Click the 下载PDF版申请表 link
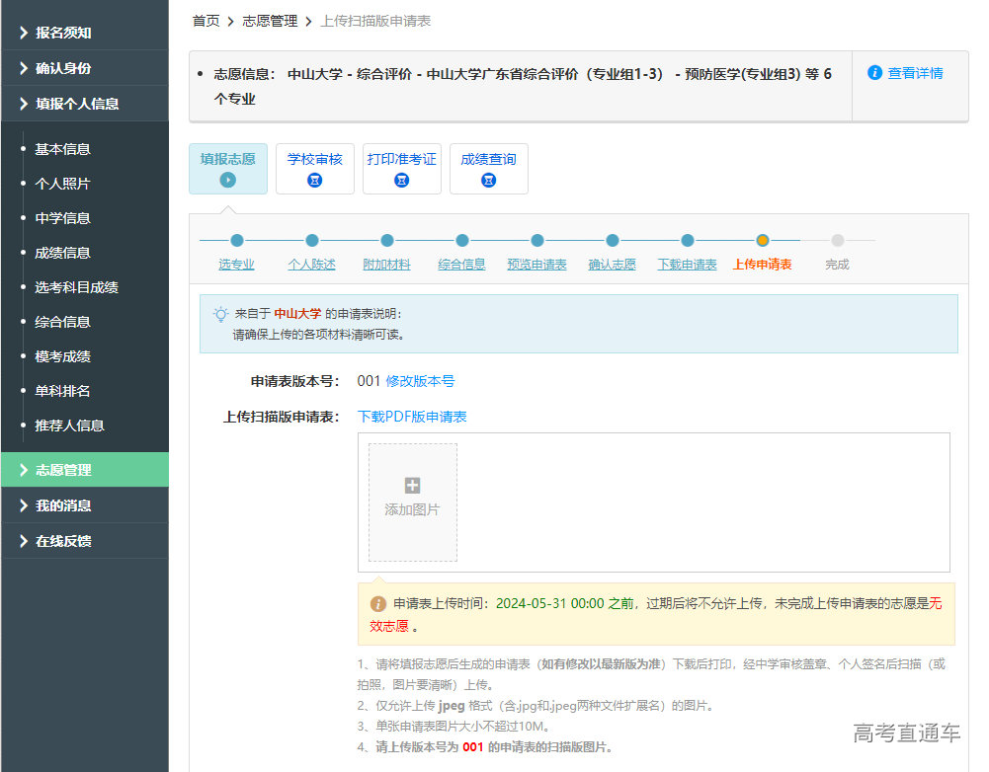 coord(412,416)
